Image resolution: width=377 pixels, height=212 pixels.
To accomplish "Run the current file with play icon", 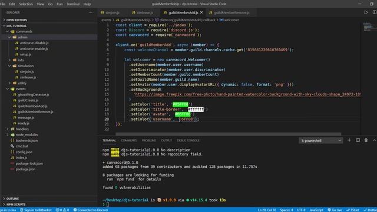I will (366, 12).
